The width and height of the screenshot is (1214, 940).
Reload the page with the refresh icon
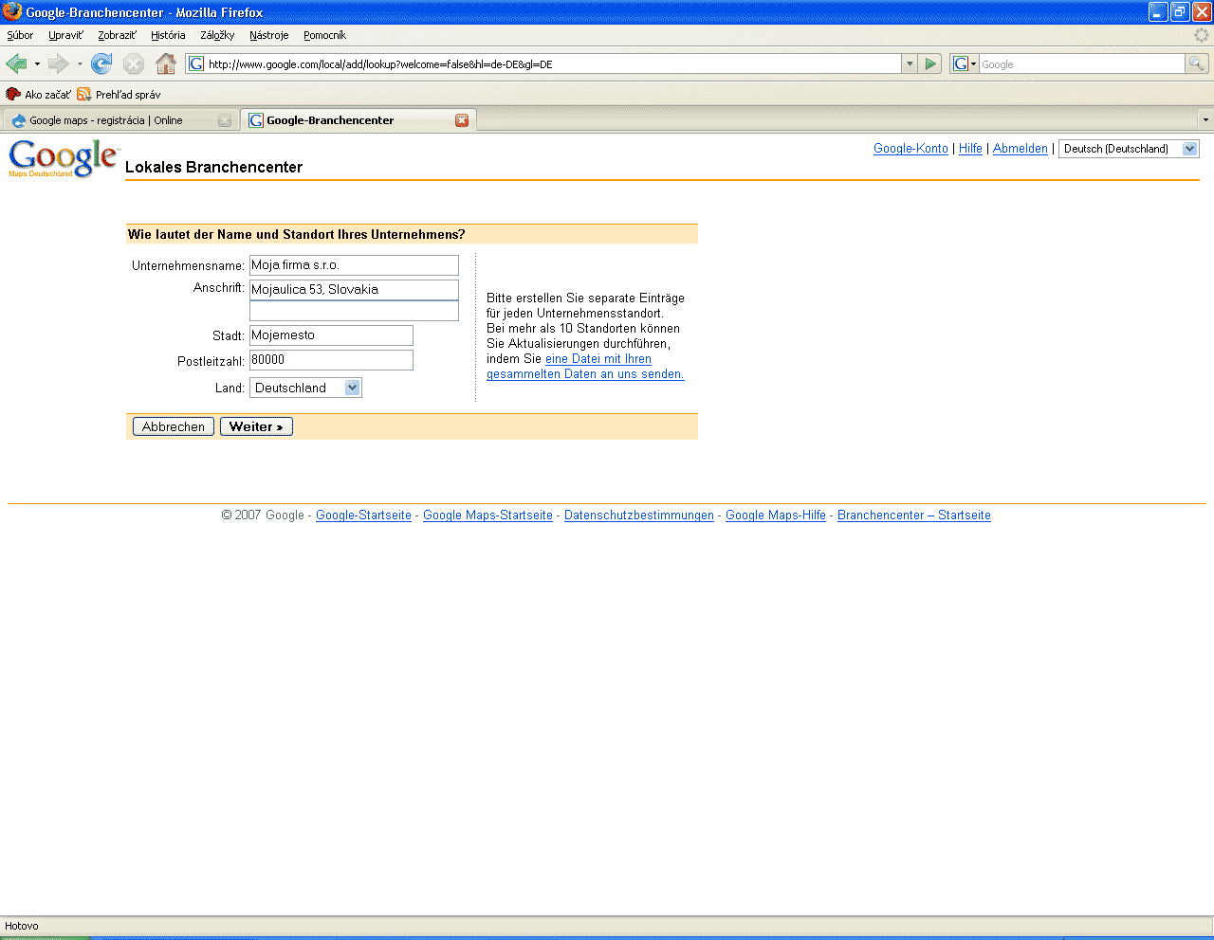[x=101, y=63]
